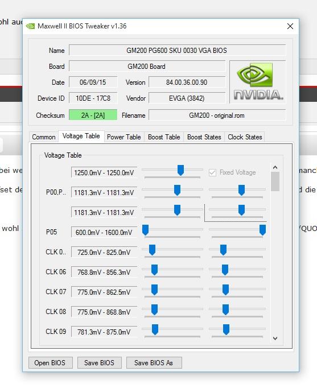Click the CLK 07 minimum voltage slider handle
The height and width of the screenshot is (388, 317).
click(154, 290)
